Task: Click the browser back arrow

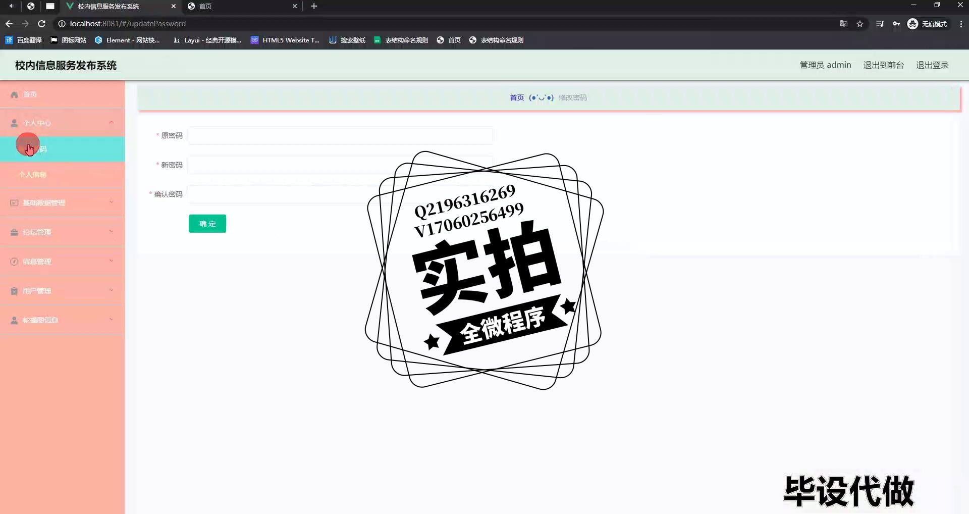Action: pos(9,24)
